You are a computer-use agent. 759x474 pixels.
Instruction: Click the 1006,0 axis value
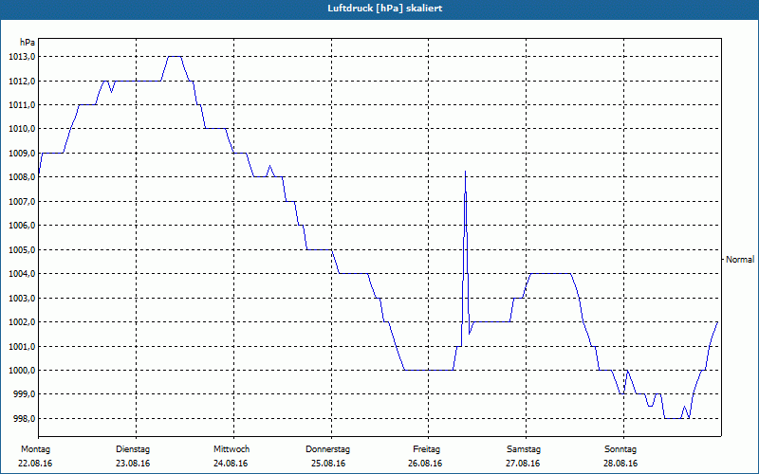coord(22,226)
